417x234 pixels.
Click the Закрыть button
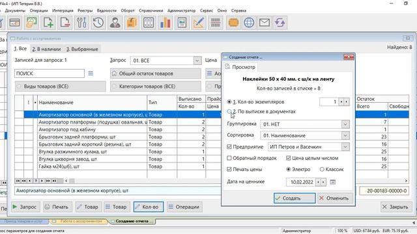pos(396,207)
